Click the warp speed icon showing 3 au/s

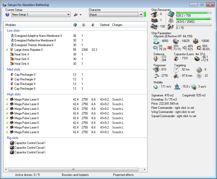pos(194,87)
